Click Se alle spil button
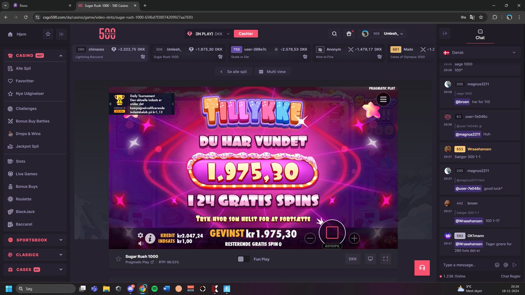The image size is (525, 295). coord(234,72)
